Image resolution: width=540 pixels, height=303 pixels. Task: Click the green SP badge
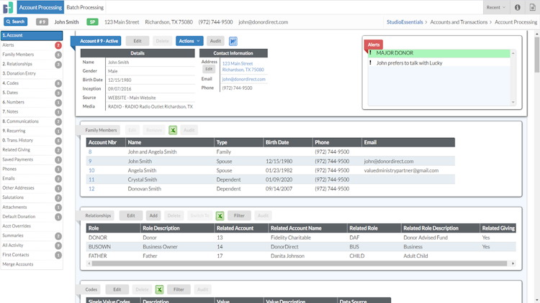tap(92, 22)
